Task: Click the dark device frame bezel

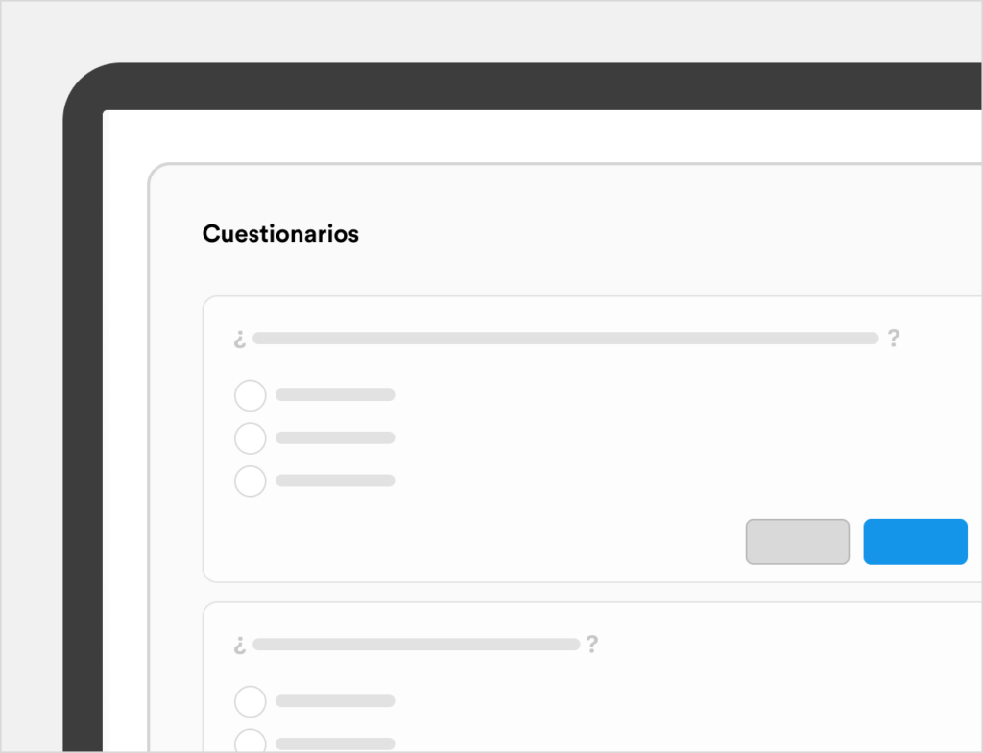Action: click(x=83, y=384)
